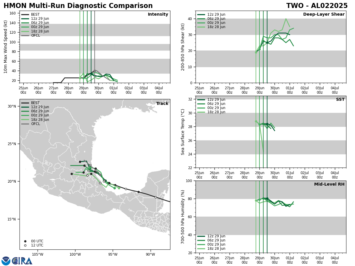Click the 20°N latitude label on the map
The height and width of the screenshot is (266, 355).
coord(12,181)
